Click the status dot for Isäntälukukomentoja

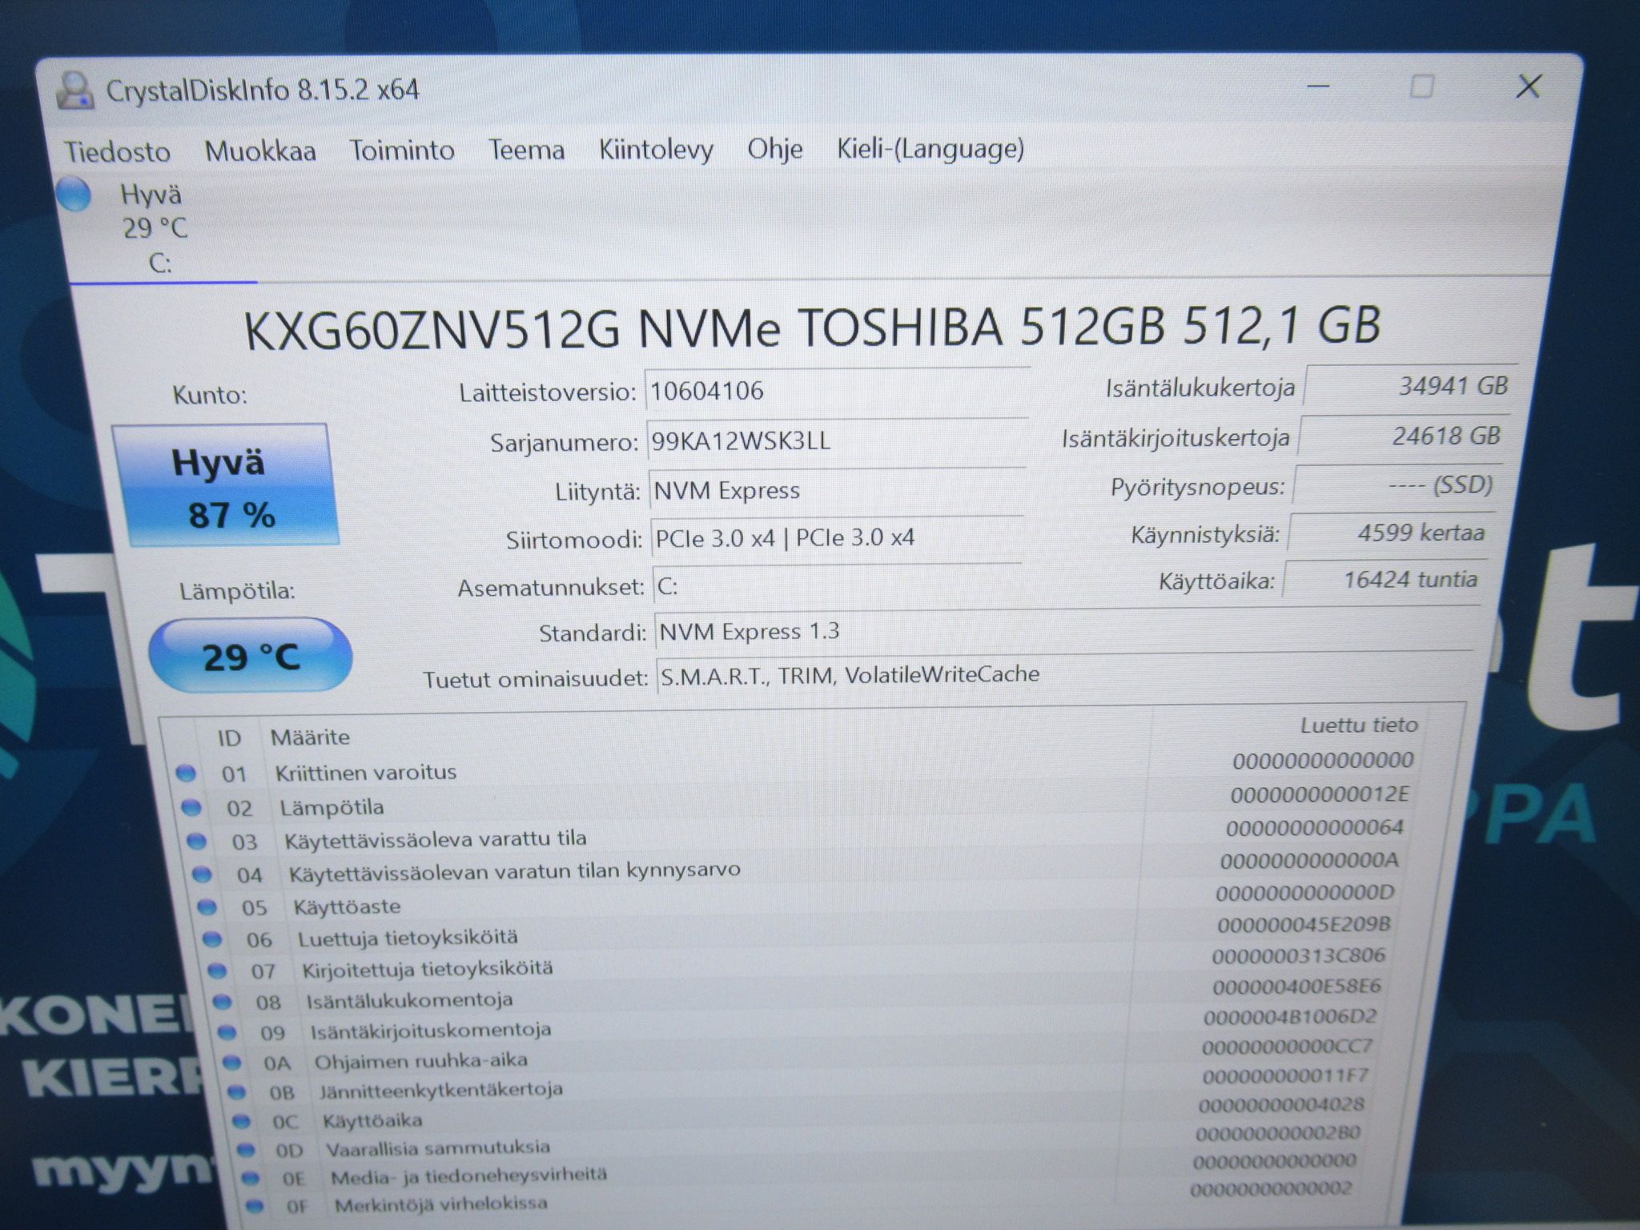(222, 1002)
